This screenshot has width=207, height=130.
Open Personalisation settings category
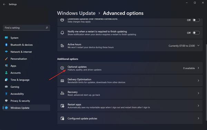(x=27, y=59)
